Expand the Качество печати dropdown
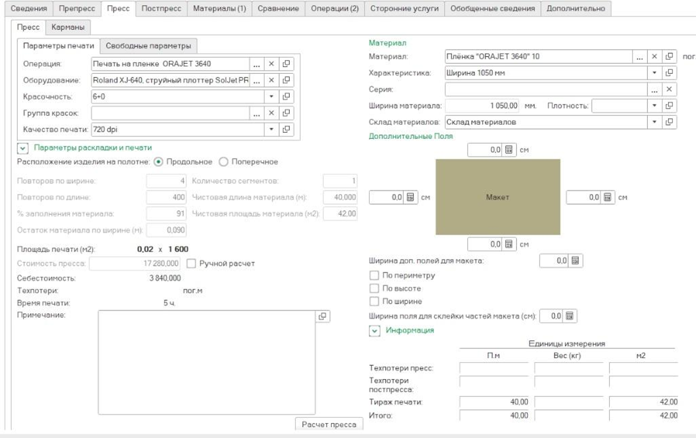 pyautogui.click(x=271, y=130)
